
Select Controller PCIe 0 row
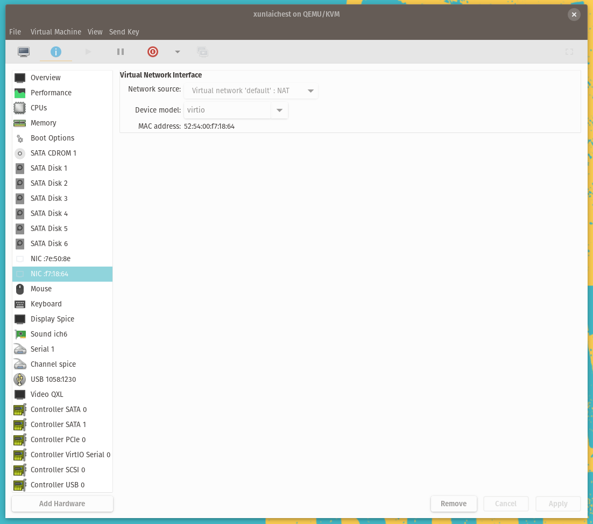(62, 439)
